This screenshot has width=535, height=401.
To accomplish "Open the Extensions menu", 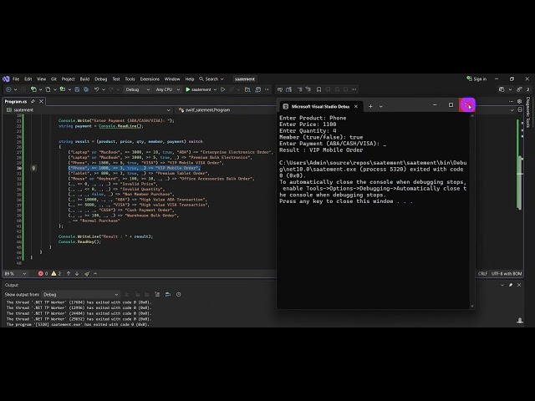I will pos(150,79).
